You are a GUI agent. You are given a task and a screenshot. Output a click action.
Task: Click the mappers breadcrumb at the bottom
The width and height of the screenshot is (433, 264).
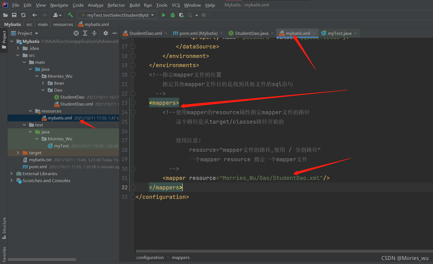pyautogui.click(x=181, y=257)
